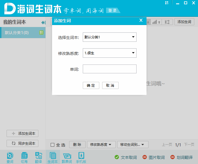Check the 全选 select-all checkbox
This screenshot has width=198, height=164.
(52, 145)
